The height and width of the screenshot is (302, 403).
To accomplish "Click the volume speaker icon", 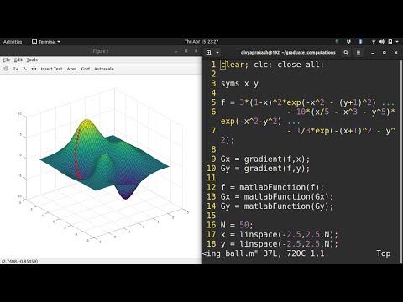I will coord(382,42).
